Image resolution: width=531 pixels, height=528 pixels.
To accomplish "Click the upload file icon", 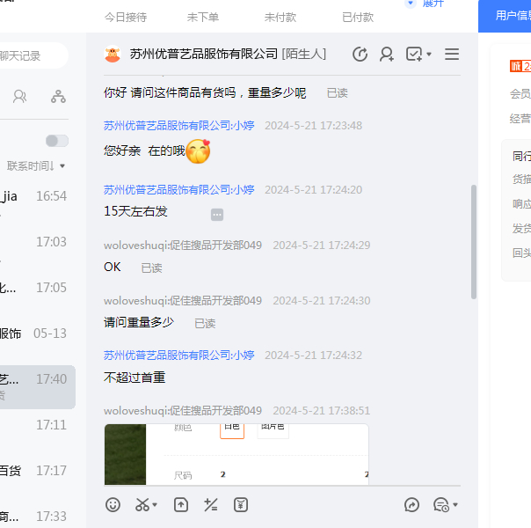I will coord(181,504).
